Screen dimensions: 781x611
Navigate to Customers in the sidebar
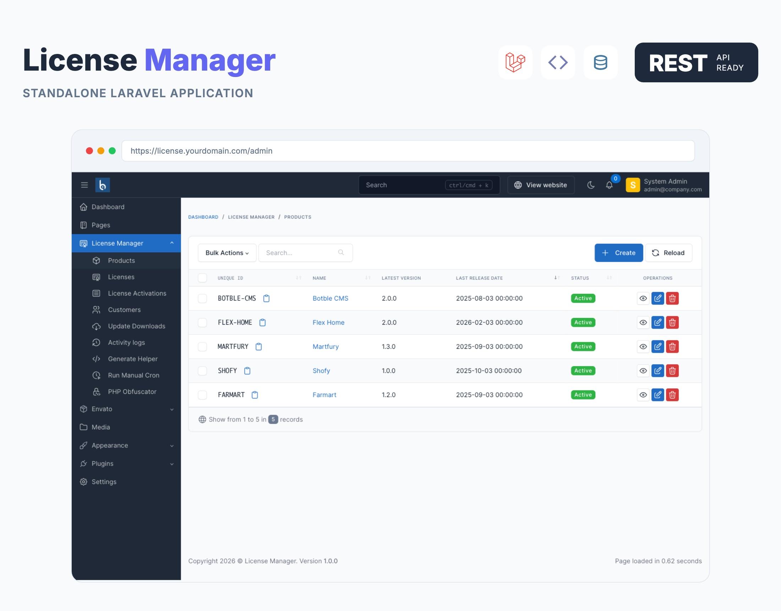(x=124, y=310)
